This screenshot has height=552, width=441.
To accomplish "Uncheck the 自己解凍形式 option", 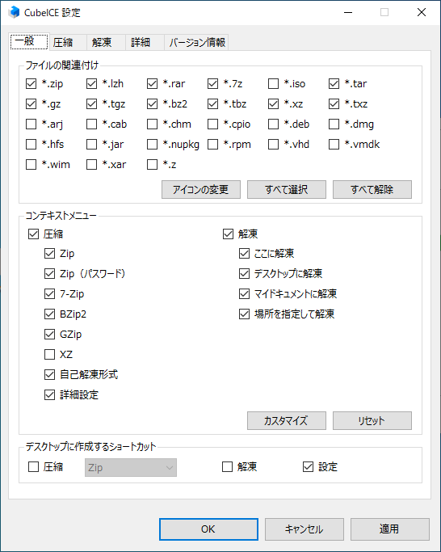I will (x=49, y=374).
